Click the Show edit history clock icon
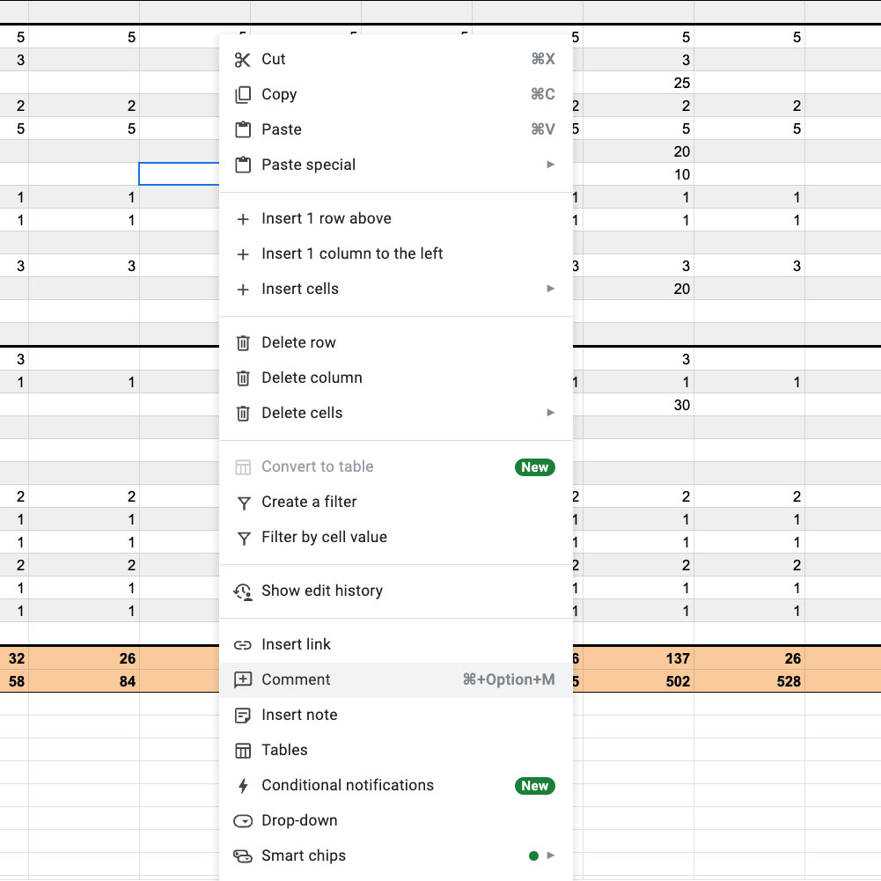This screenshot has width=881, height=881. pos(243,591)
